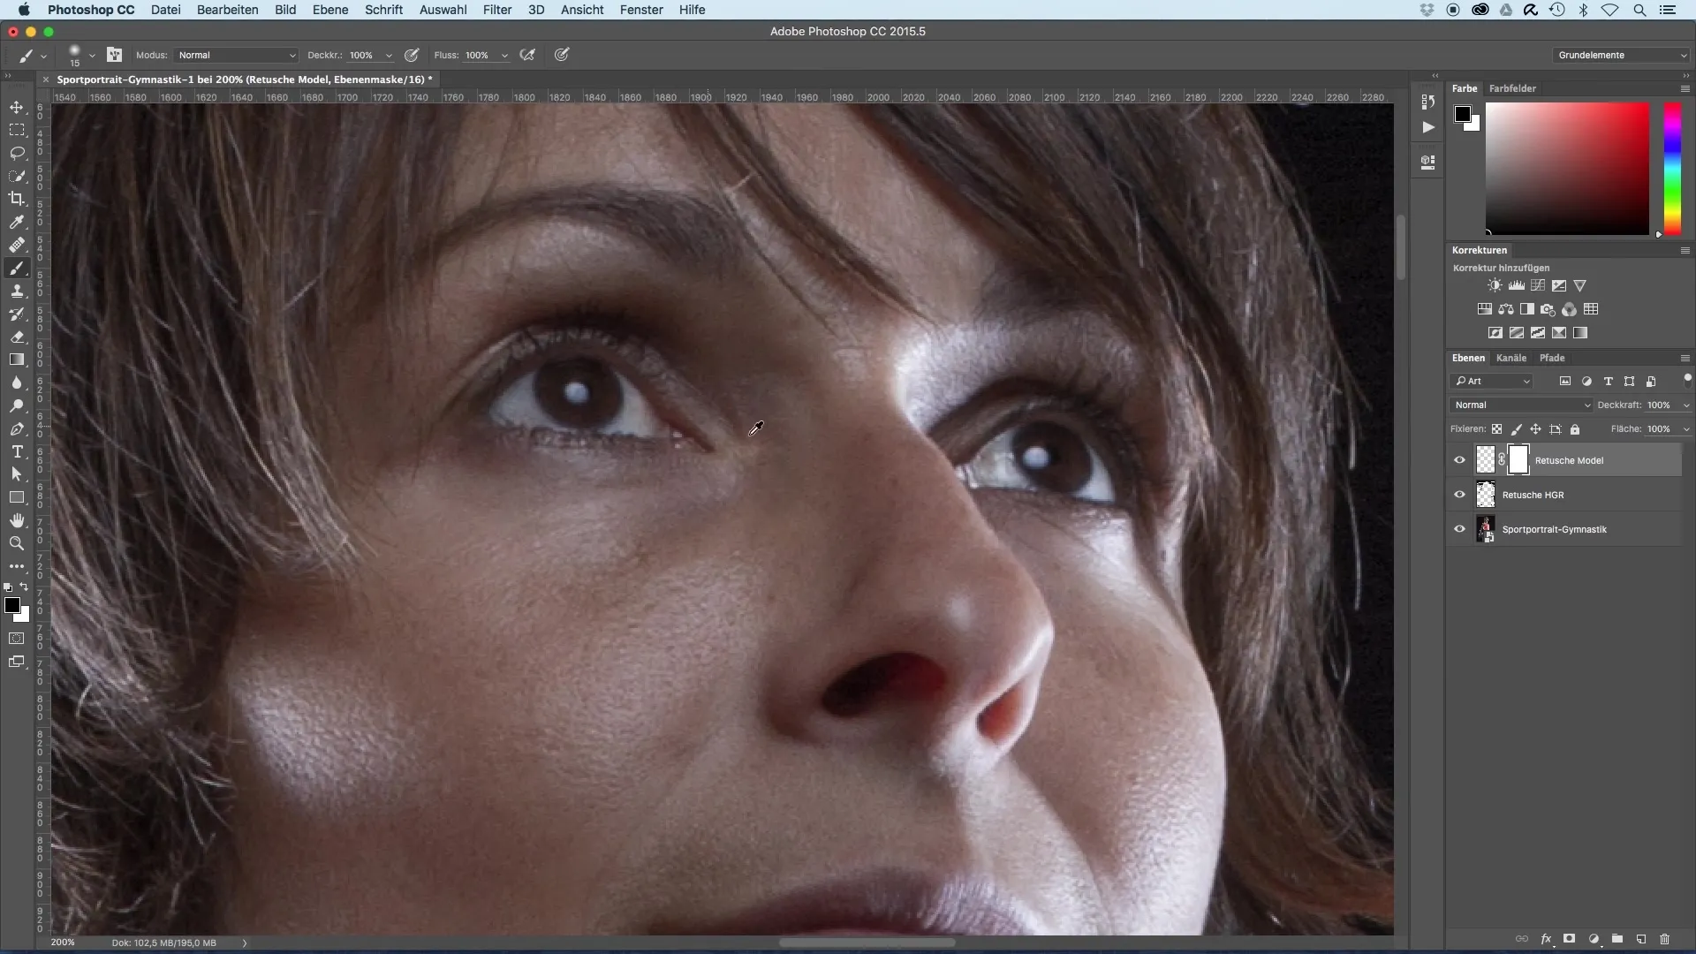Viewport: 1696px width, 954px height.
Task: Click the foreground color swatch in toolbar
Action: pos(12,605)
